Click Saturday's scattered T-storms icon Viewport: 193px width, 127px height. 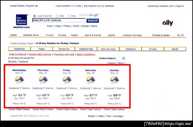(x=91, y=80)
